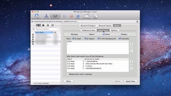Click the New User toolbar icon
Screen dimensions: 171x96
tap(64, 17)
